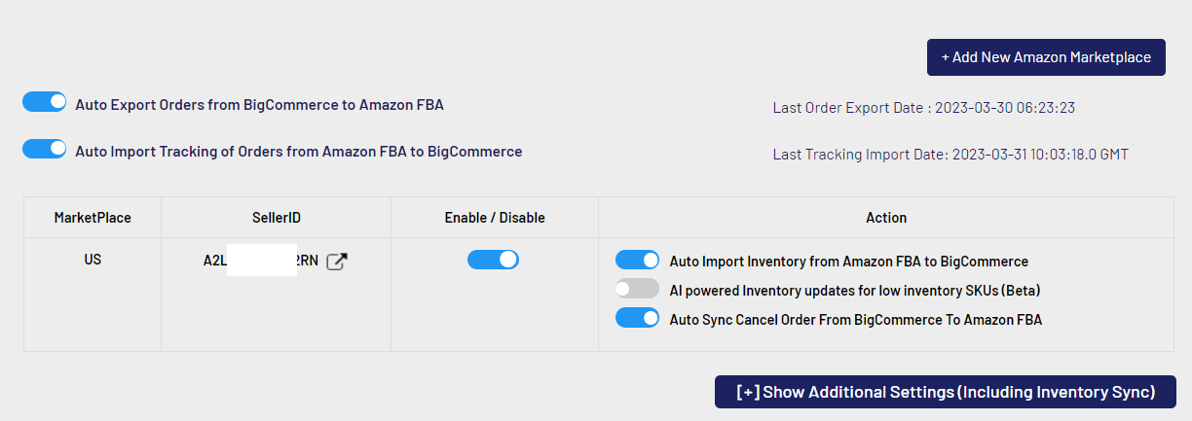Disable the US marketplace Enable/Disable switch
The height and width of the screenshot is (421, 1192).
493,260
